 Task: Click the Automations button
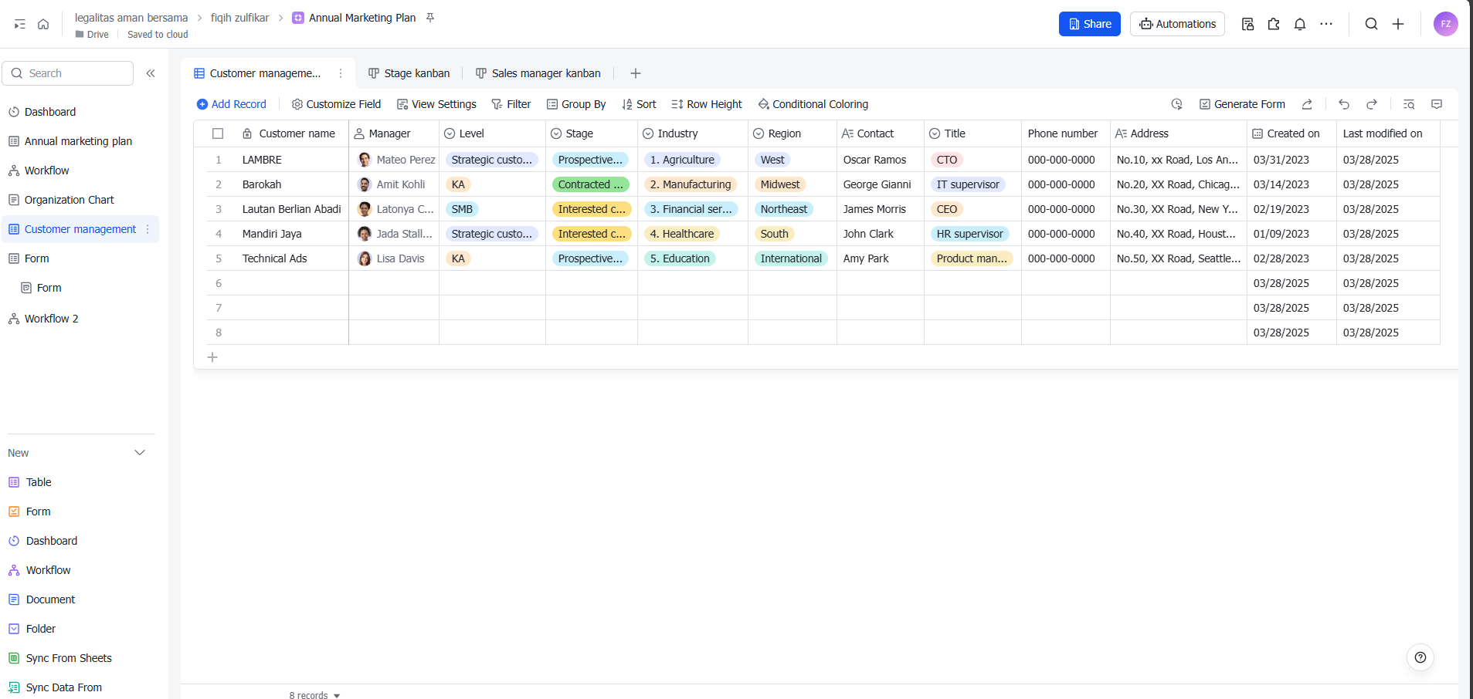click(1177, 24)
